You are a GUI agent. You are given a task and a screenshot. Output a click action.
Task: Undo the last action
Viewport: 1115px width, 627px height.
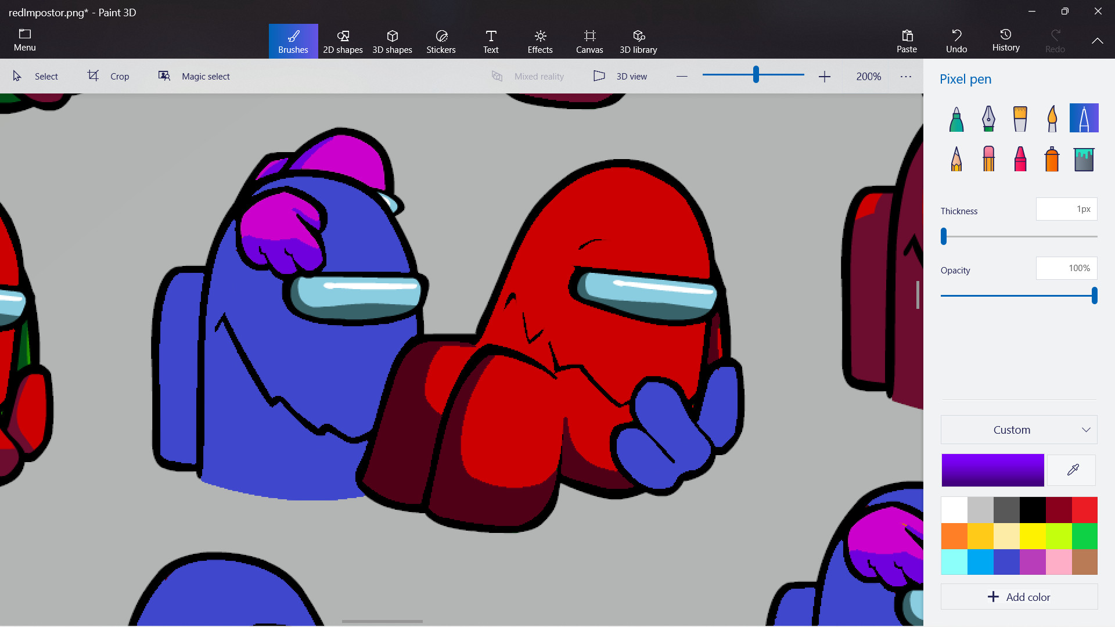[x=956, y=41]
